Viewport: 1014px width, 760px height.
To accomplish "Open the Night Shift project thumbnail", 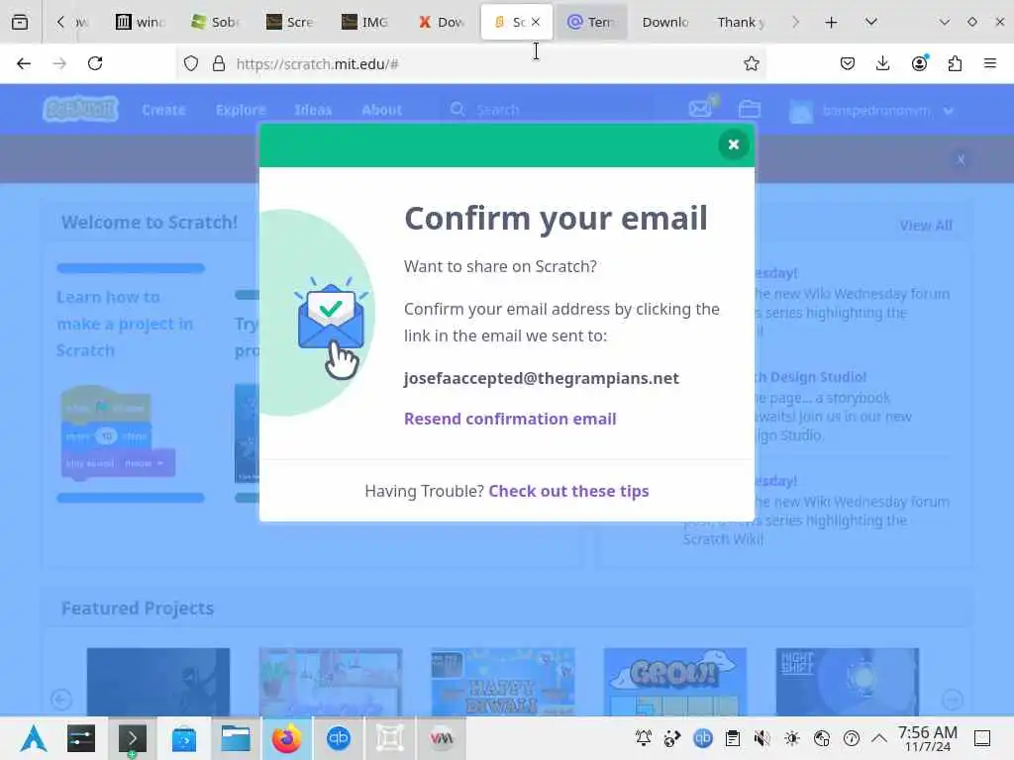I will tap(848, 682).
